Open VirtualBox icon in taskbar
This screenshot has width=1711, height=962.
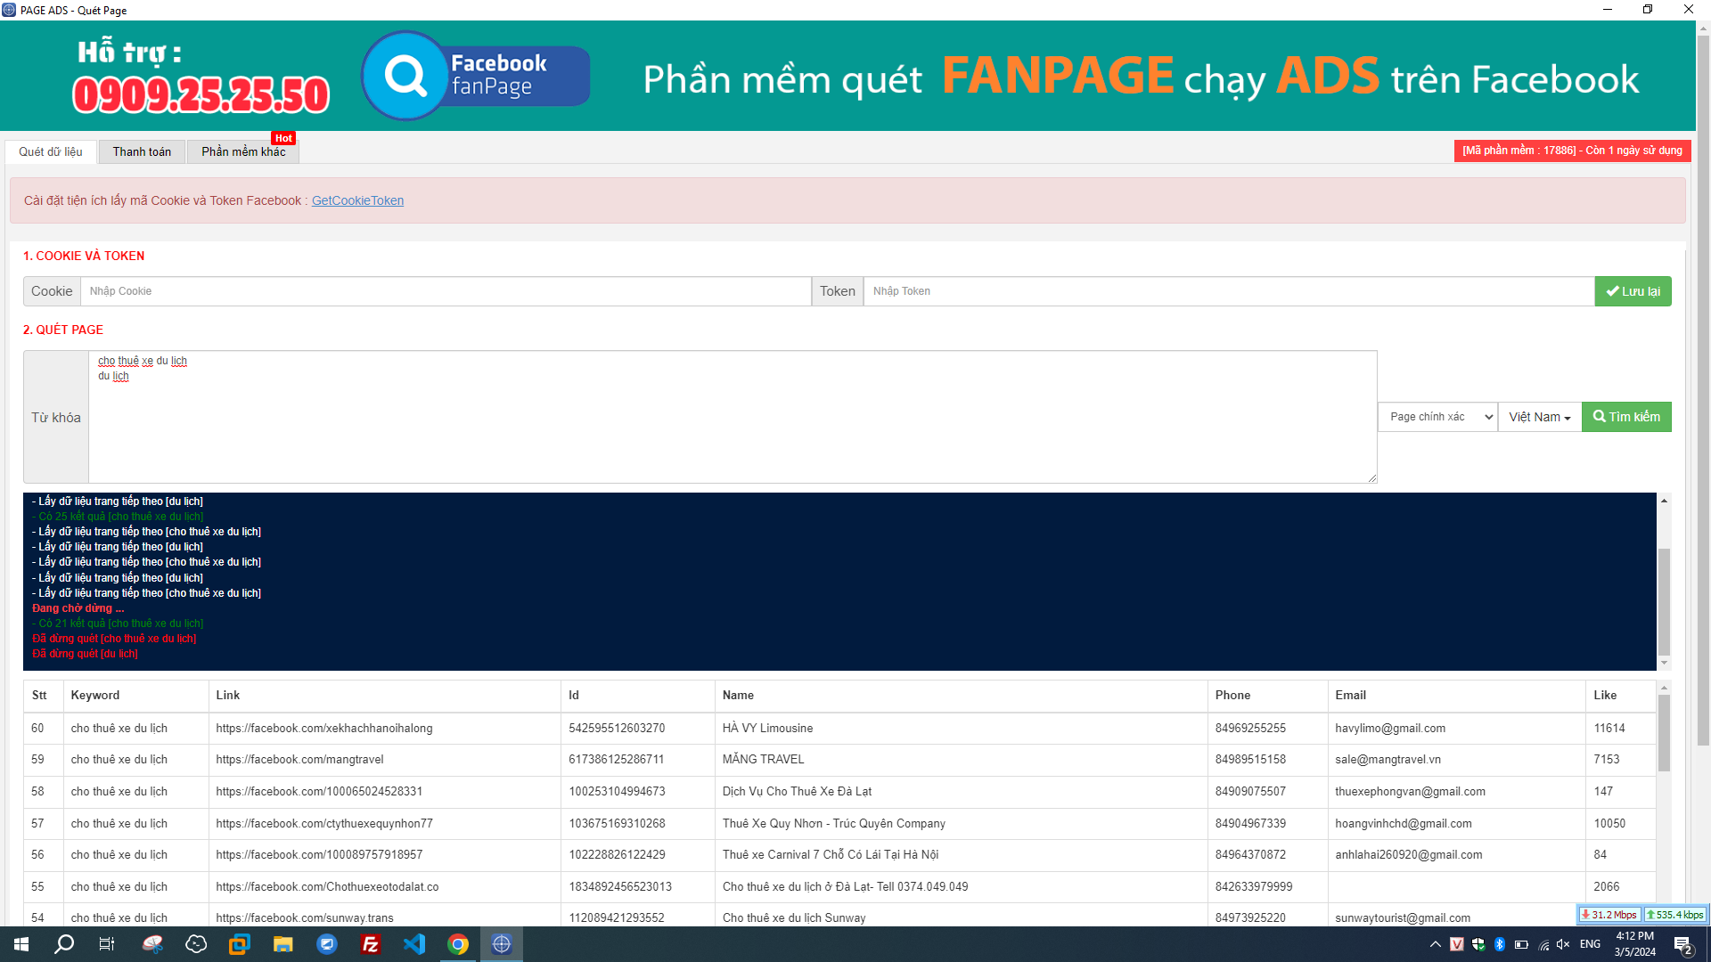point(240,944)
